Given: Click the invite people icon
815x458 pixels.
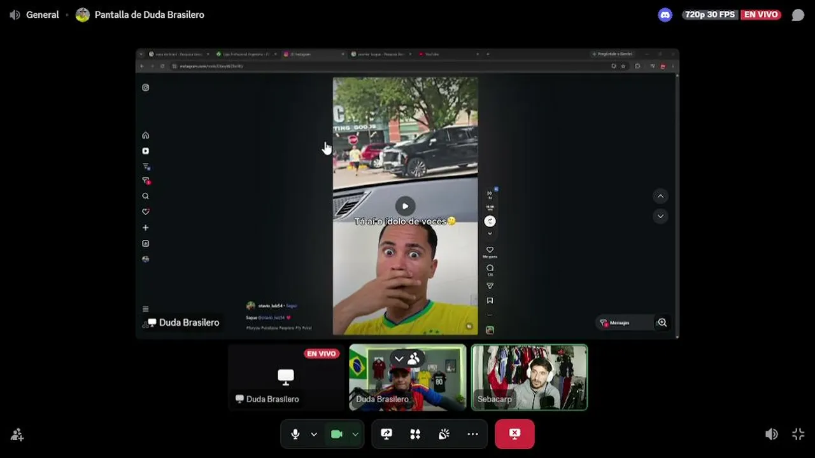Looking at the screenshot, I should tap(17, 434).
